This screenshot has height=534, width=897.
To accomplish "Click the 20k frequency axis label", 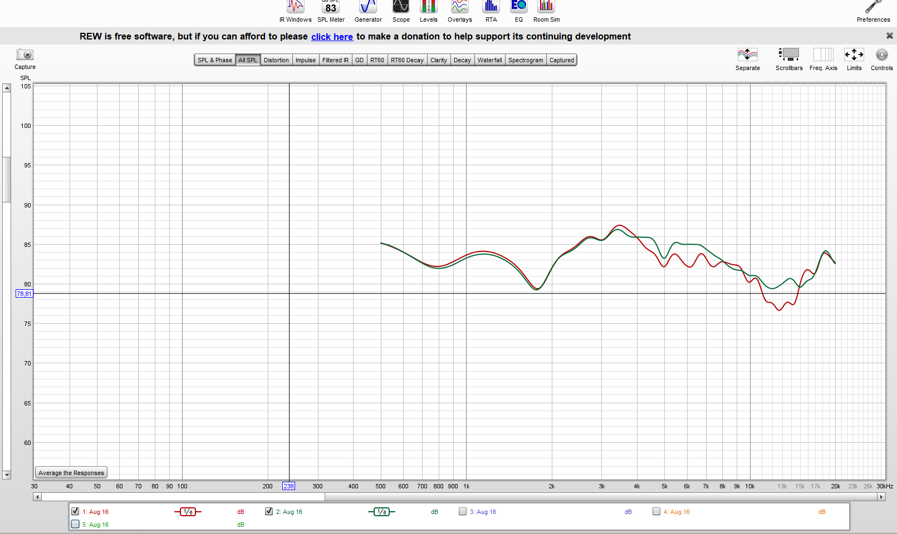I will click(836, 486).
